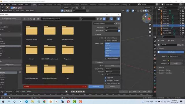The width and height of the screenshot is (185, 104).
Task: Go forward to next folder in file view
Action: click(x=28, y=19)
